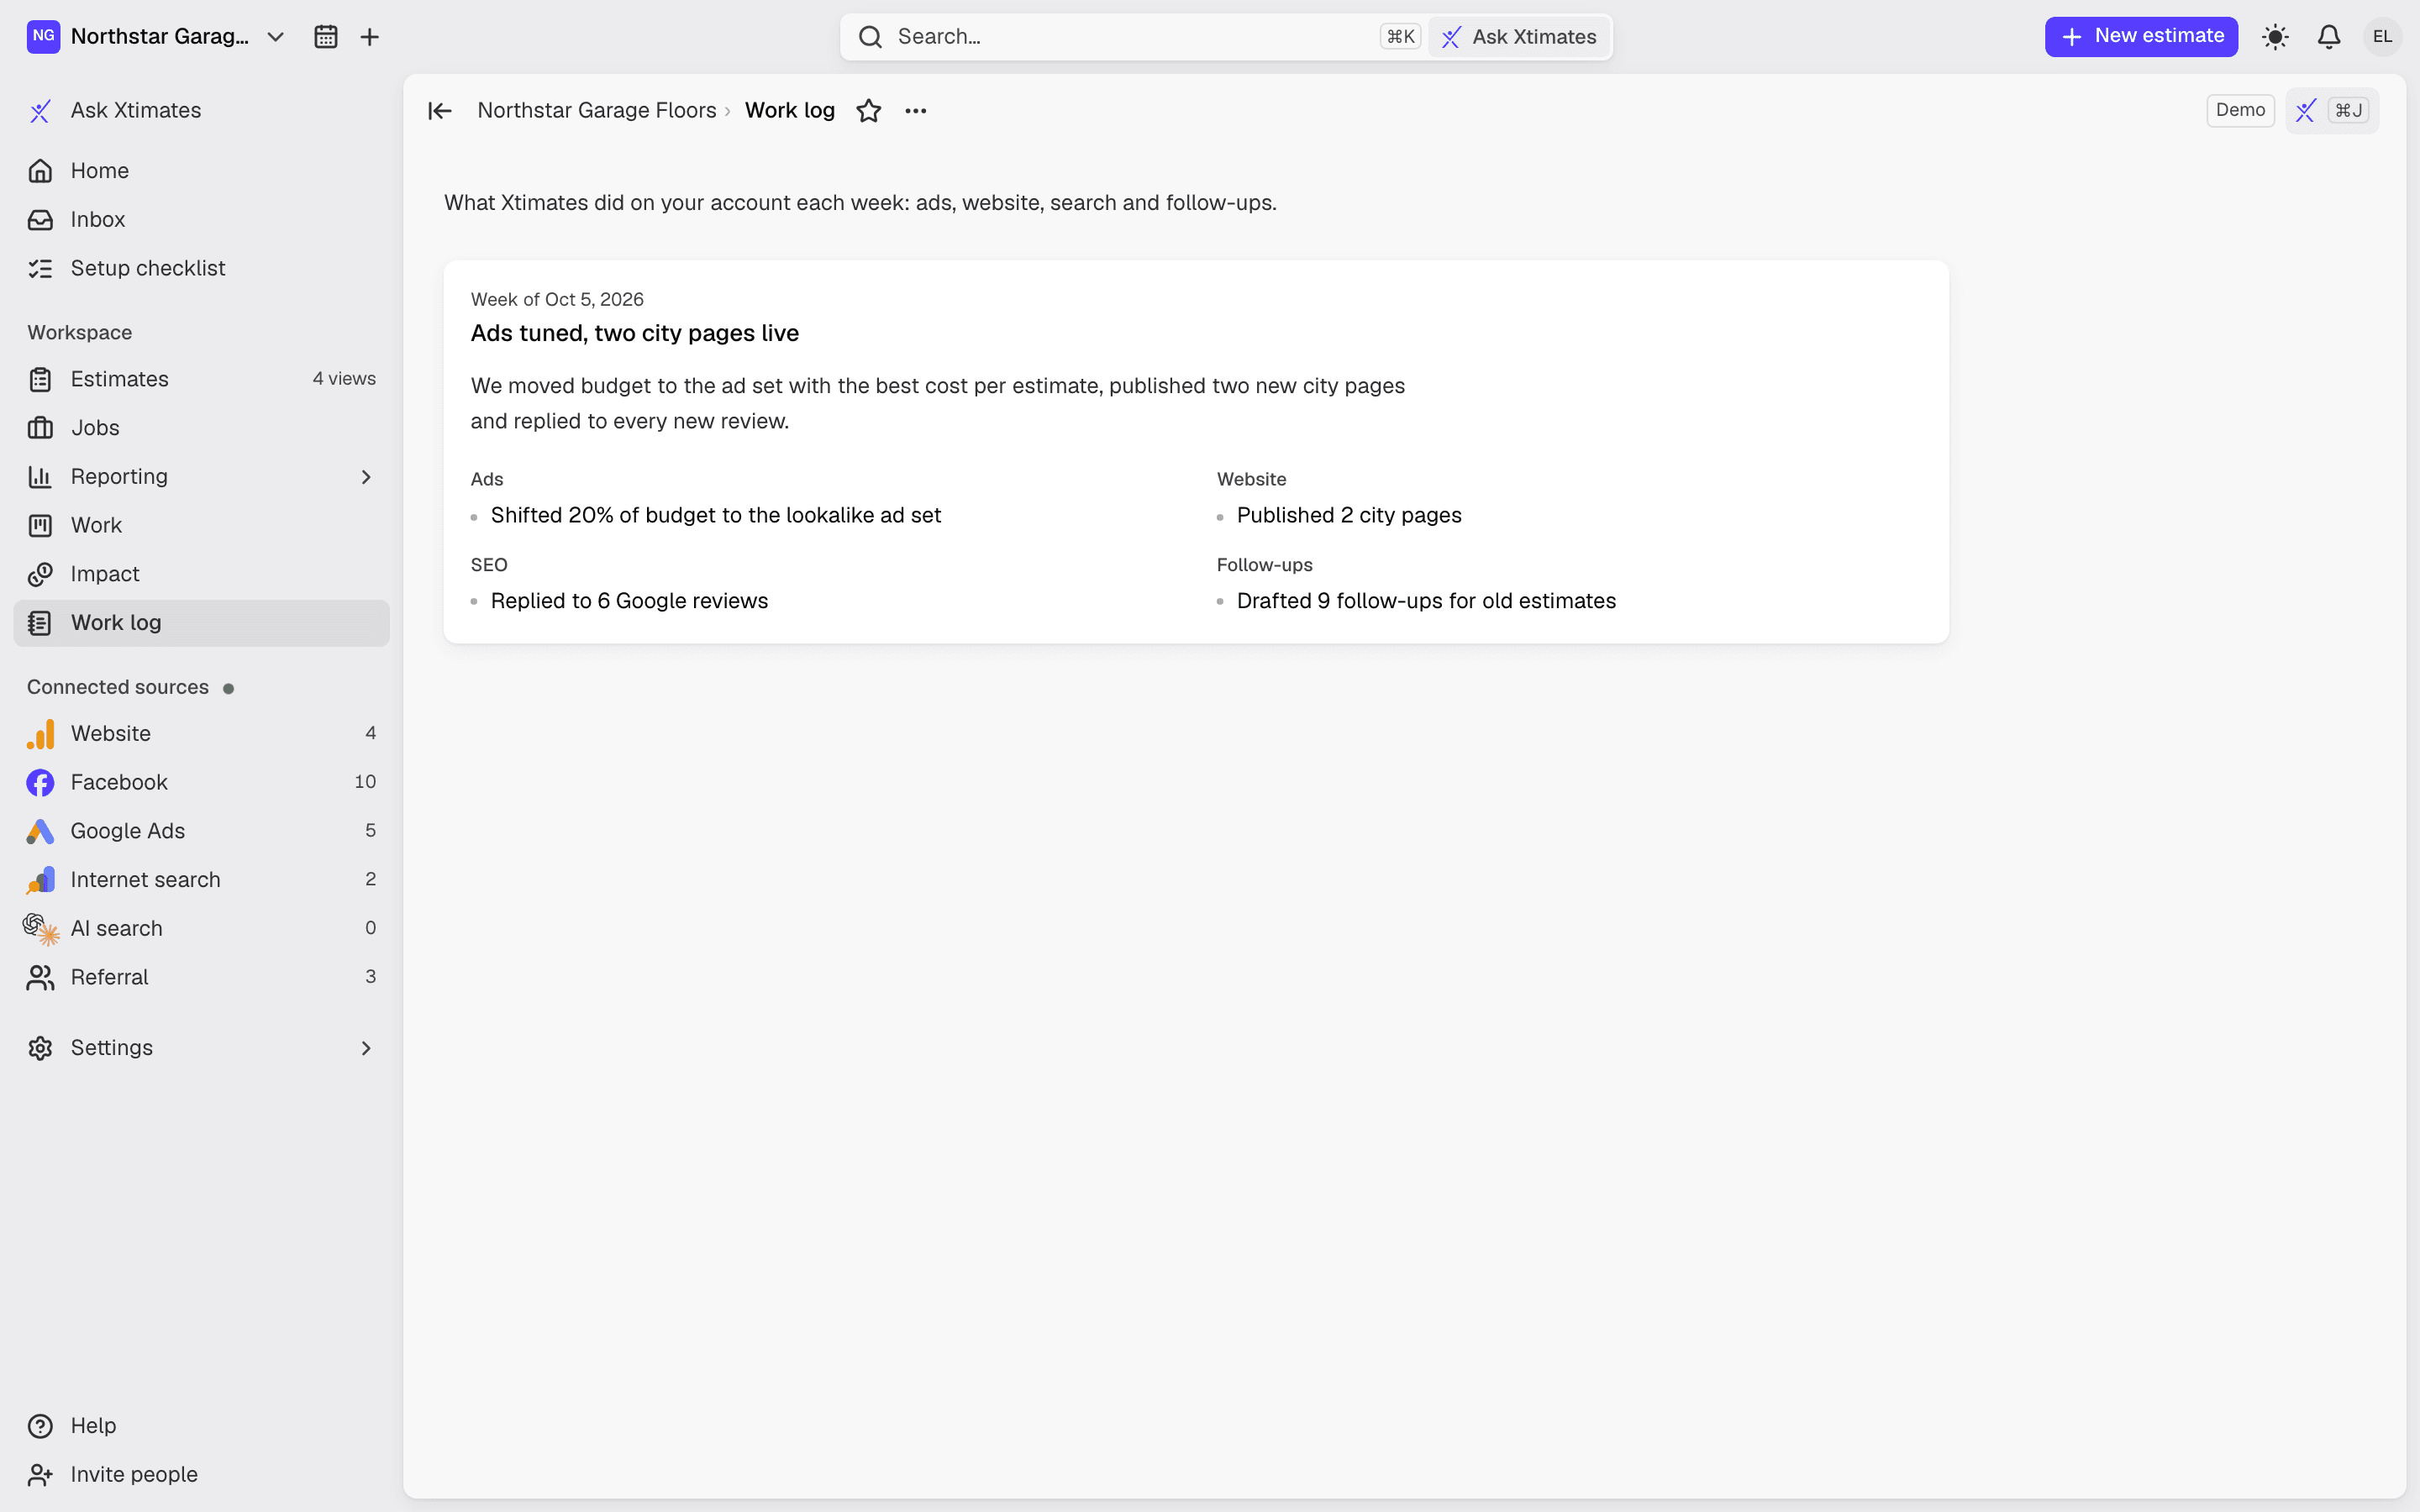The width and height of the screenshot is (2420, 1512).
Task: Toggle the light/dark theme sun icon
Action: (2275, 37)
